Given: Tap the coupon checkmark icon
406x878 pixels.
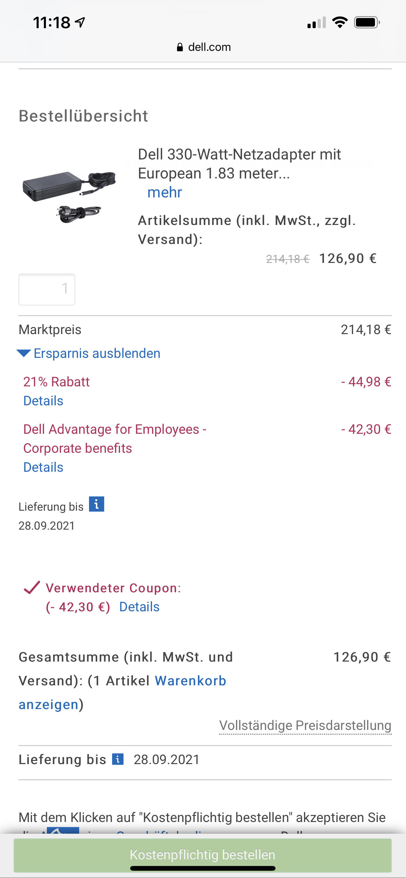Looking at the screenshot, I should (32, 588).
